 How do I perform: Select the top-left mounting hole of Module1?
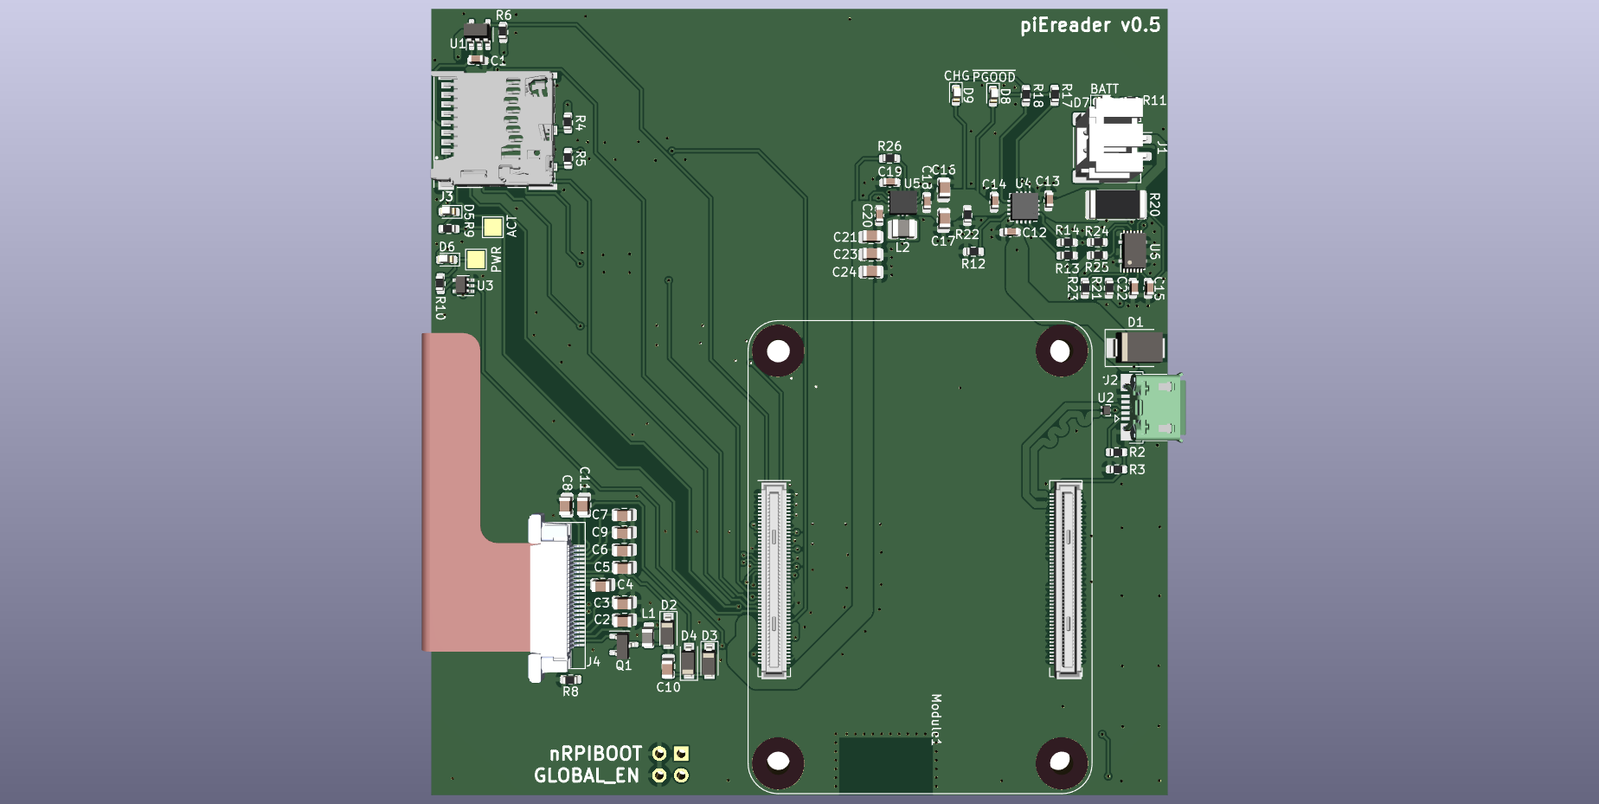[778, 351]
